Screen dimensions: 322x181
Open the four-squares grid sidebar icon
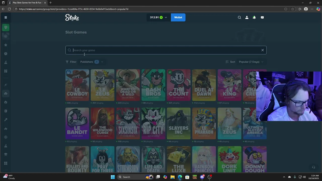[6, 163]
